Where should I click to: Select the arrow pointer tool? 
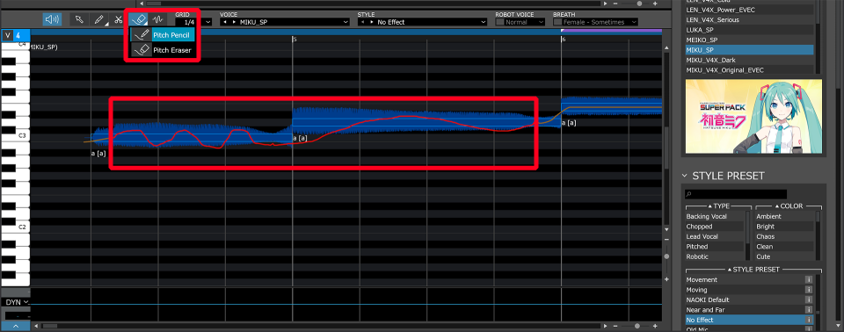tap(79, 19)
